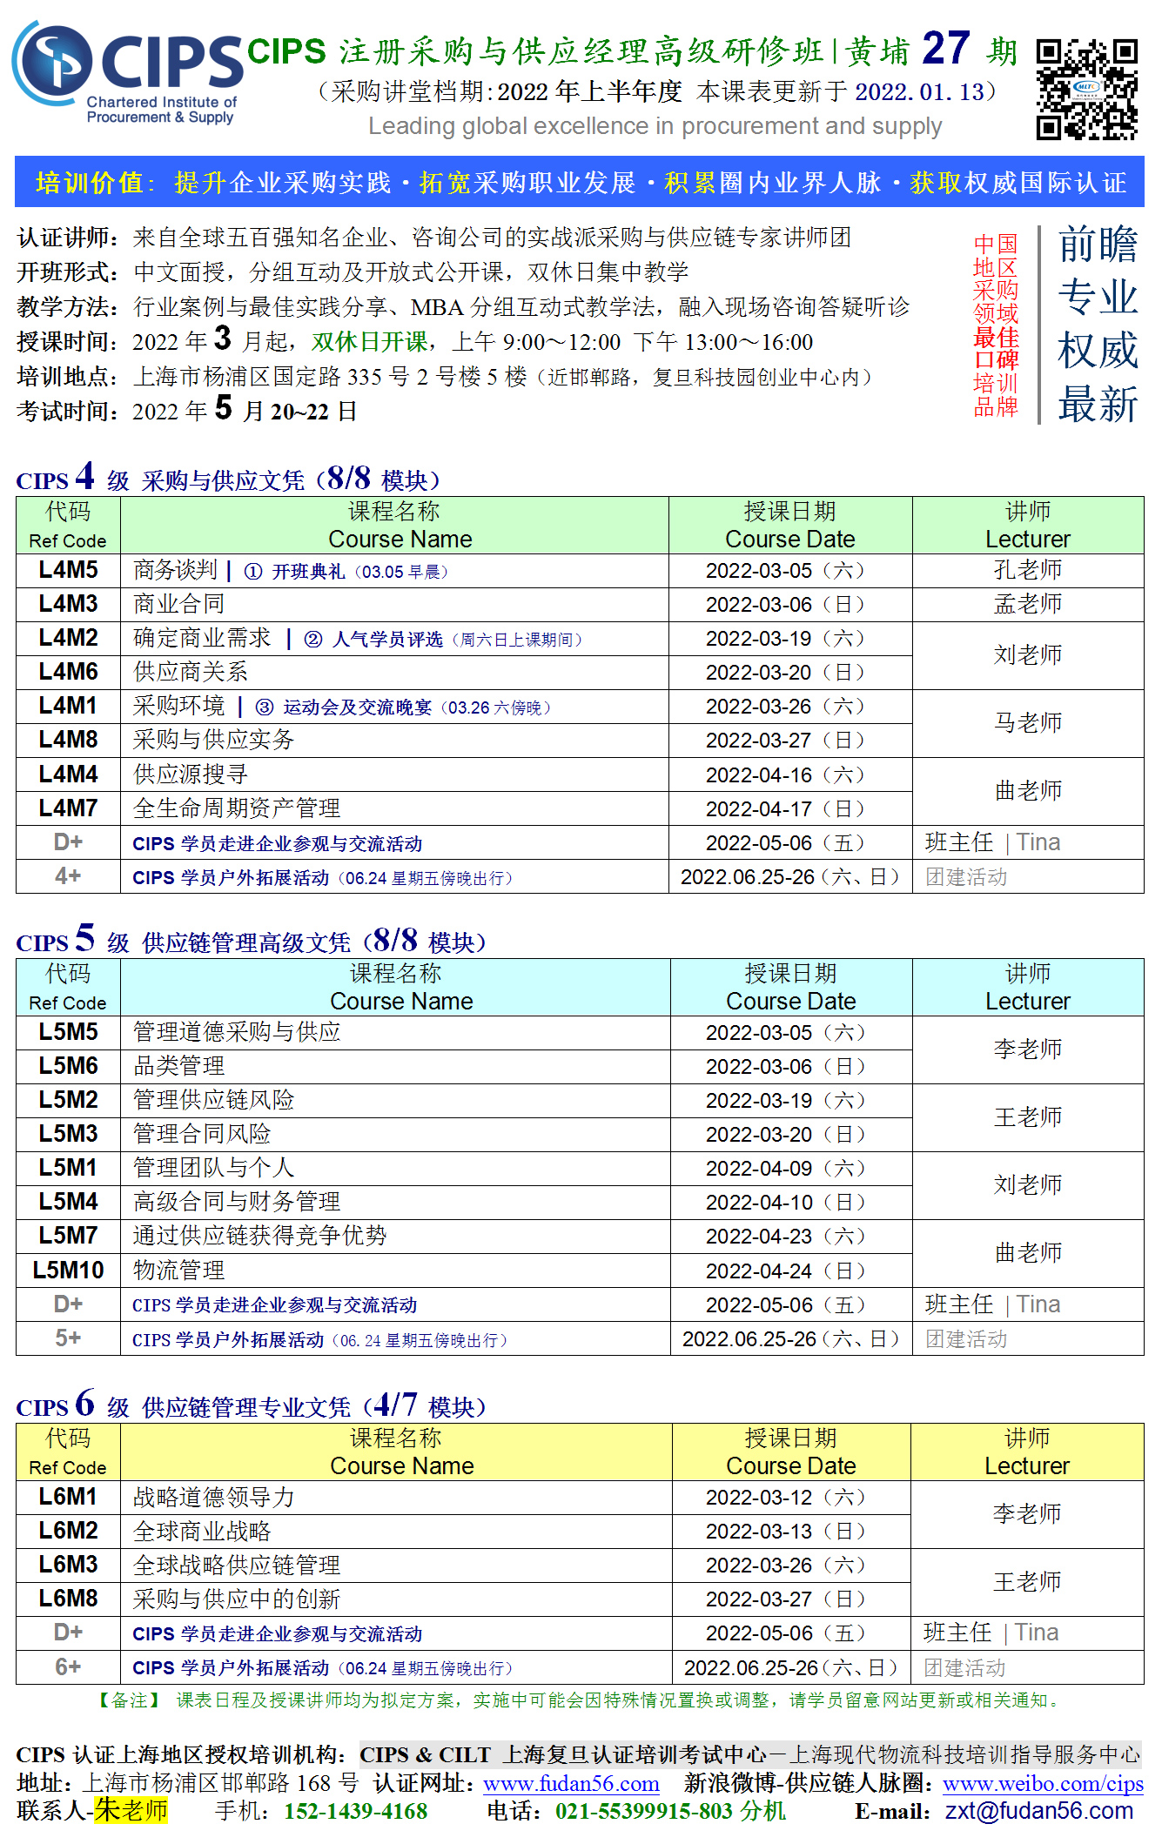Select the L6M2 code cell

(x=68, y=1531)
